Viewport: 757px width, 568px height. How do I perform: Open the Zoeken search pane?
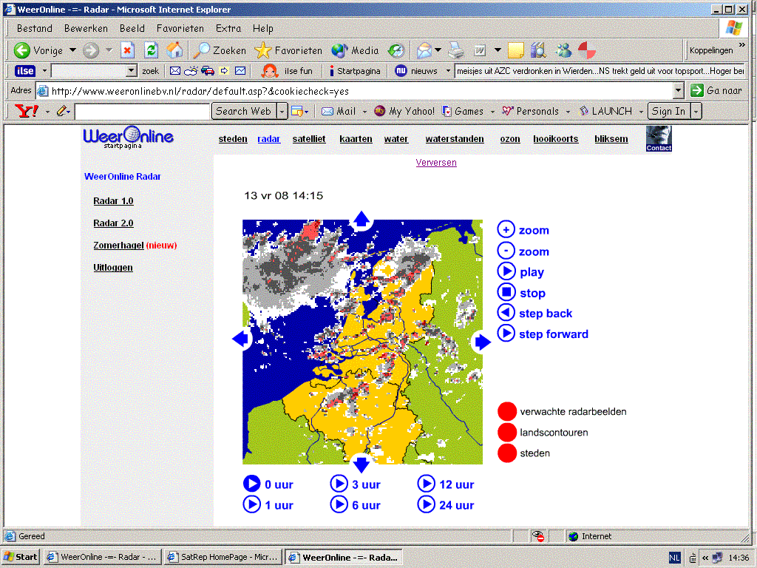tap(220, 50)
